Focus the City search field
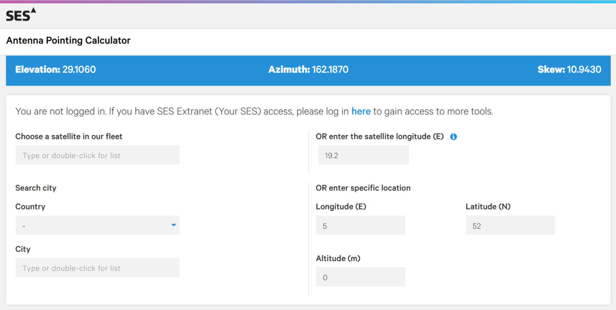 click(97, 268)
